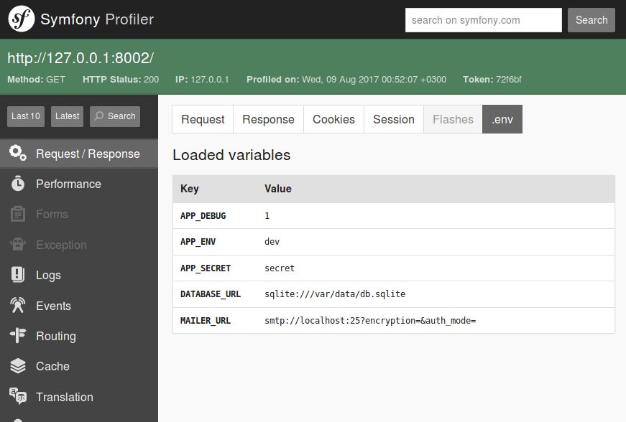
Task: Click the Events antenna icon
Action: coord(18,305)
